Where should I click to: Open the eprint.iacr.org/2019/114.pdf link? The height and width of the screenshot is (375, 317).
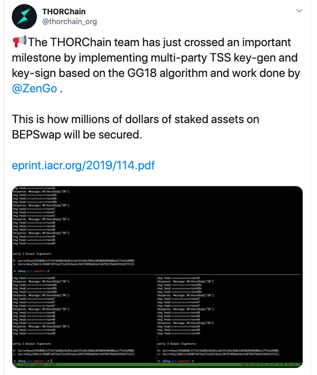83,165
